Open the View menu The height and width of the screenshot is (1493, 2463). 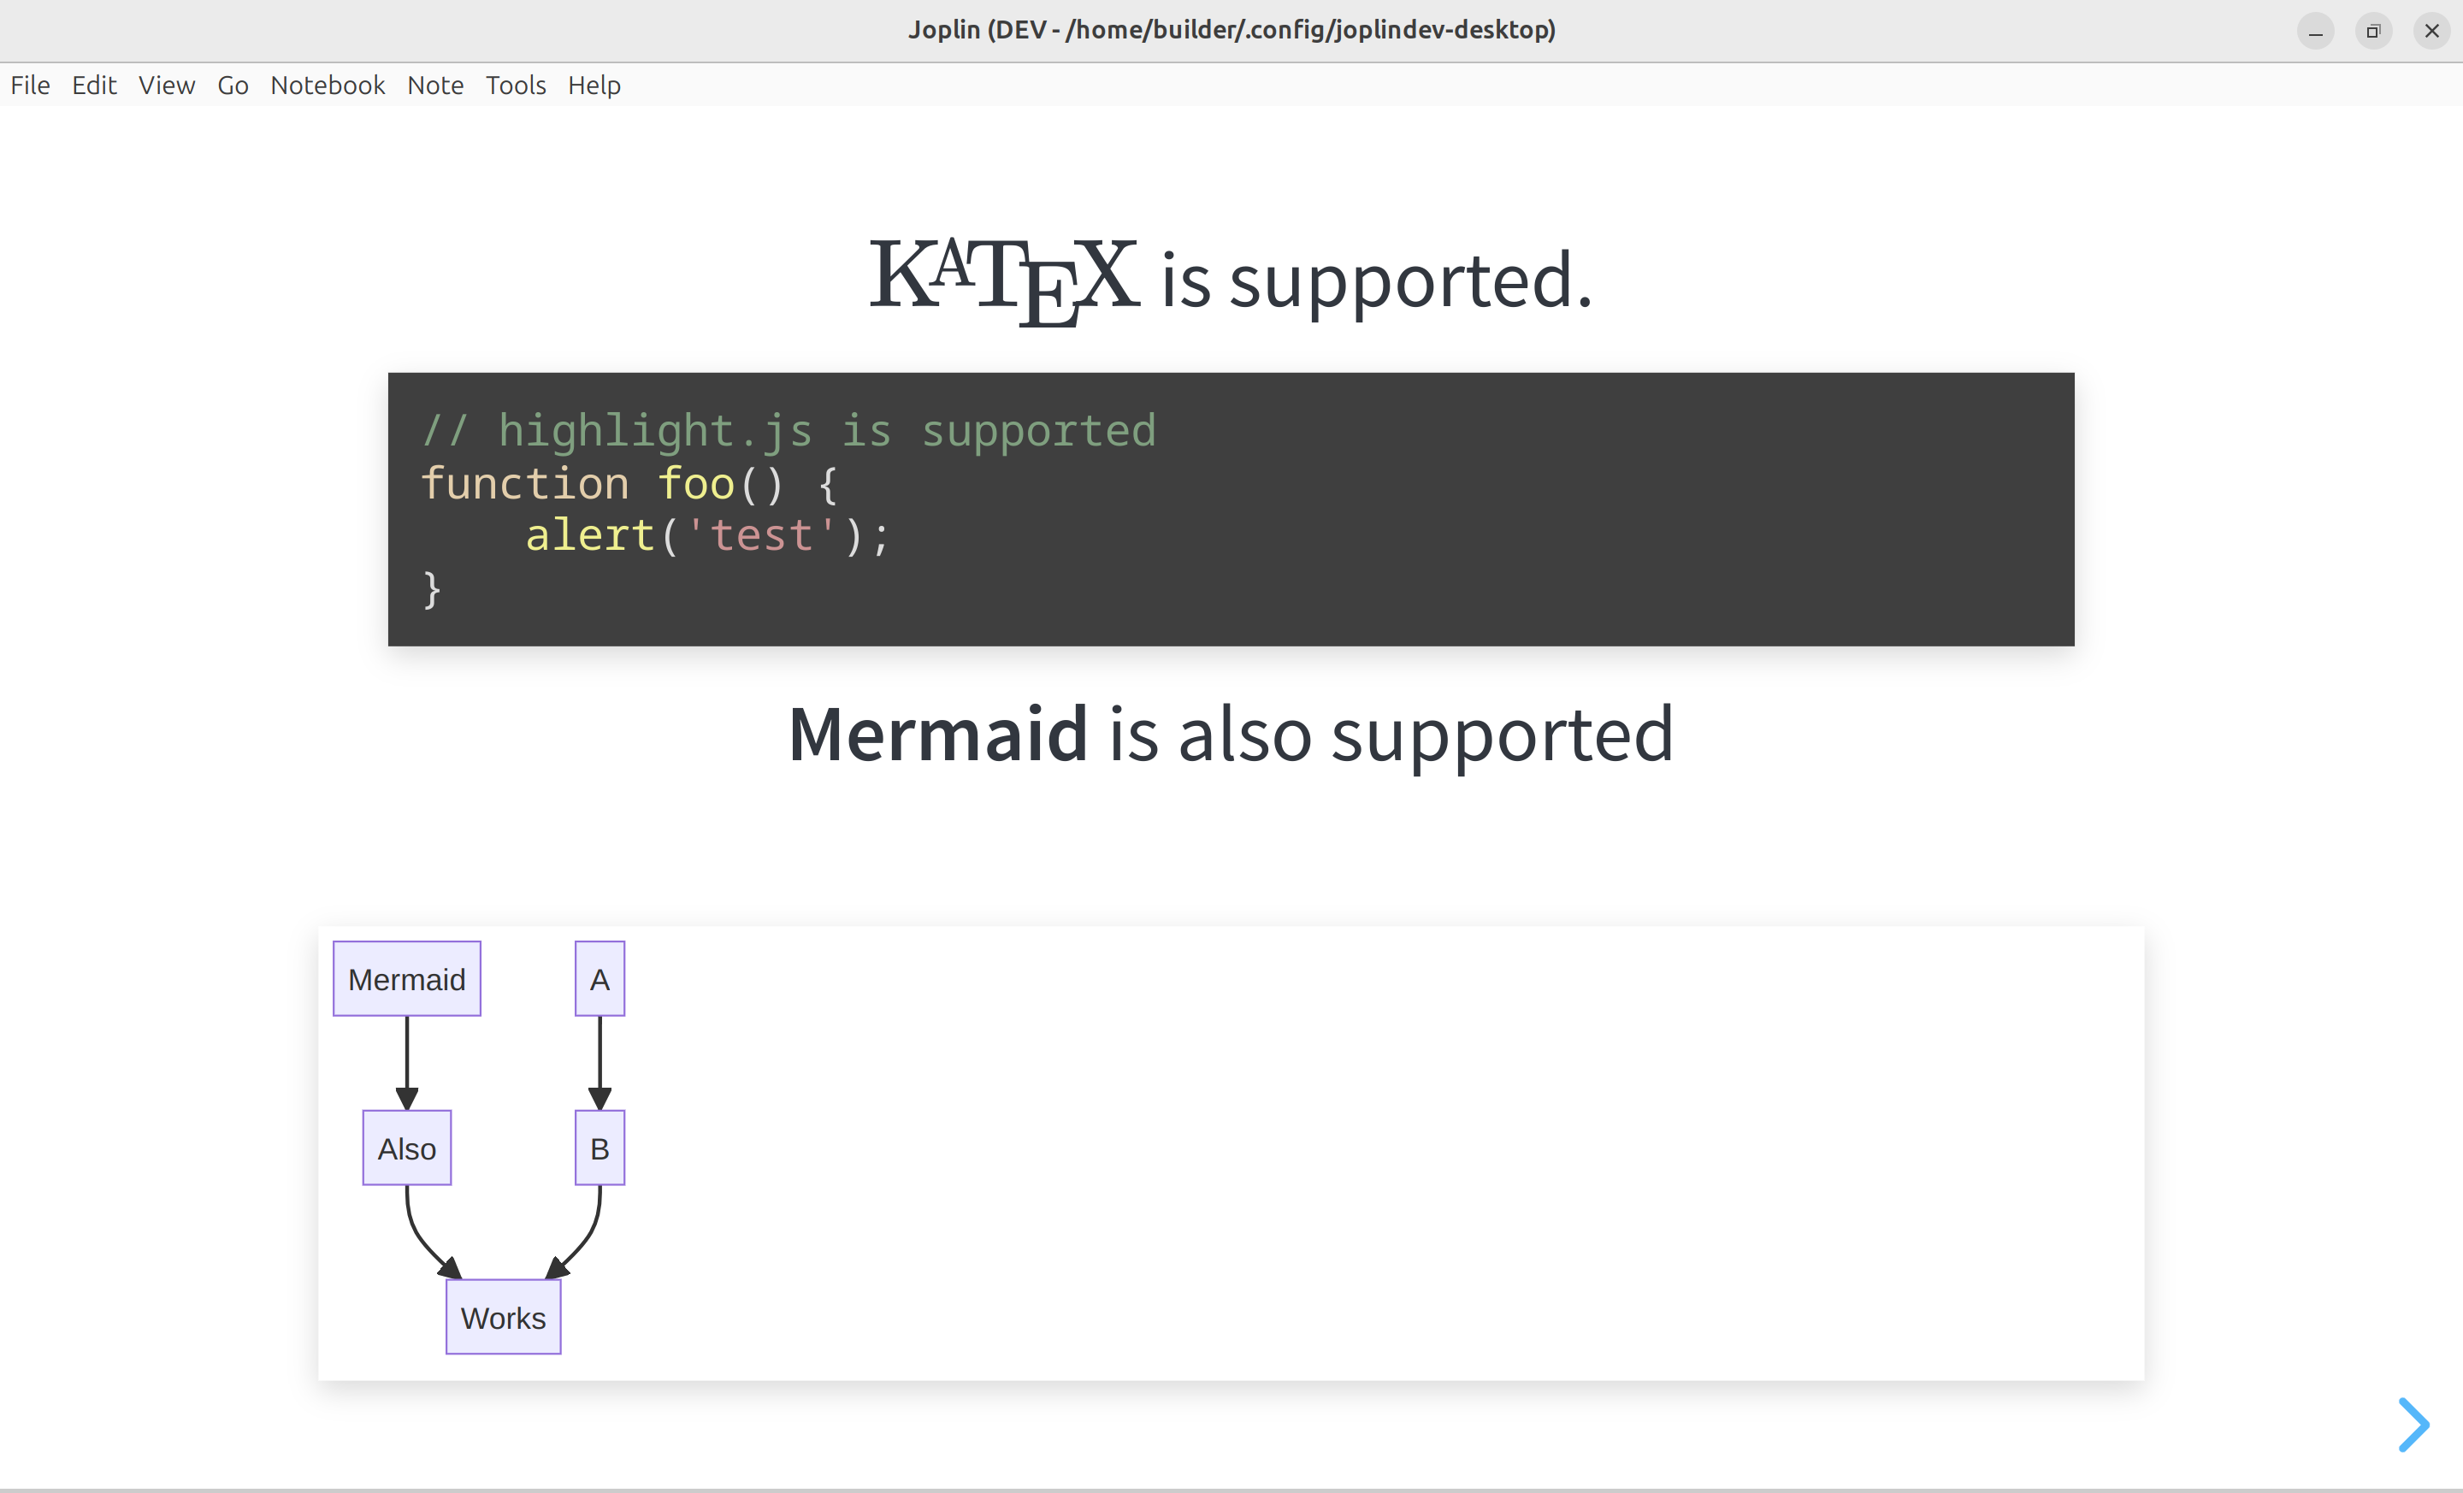[166, 85]
